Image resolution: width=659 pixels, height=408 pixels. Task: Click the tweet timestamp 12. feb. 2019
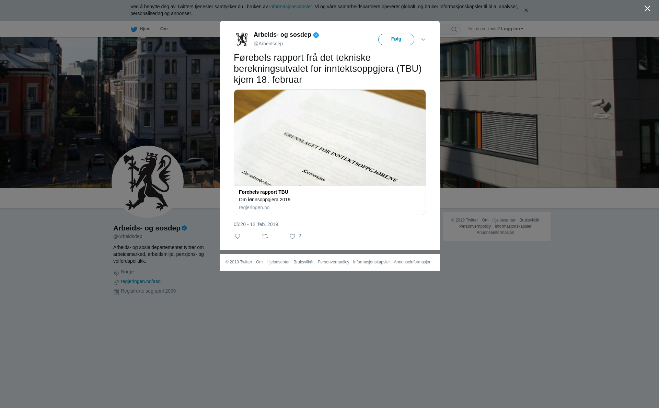click(x=256, y=224)
